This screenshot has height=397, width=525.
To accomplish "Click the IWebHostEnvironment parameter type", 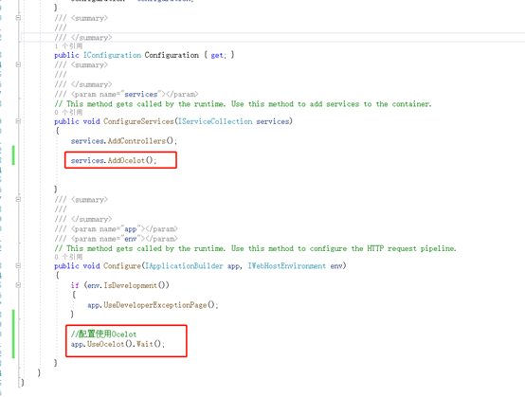I will click(x=286, y=266).
